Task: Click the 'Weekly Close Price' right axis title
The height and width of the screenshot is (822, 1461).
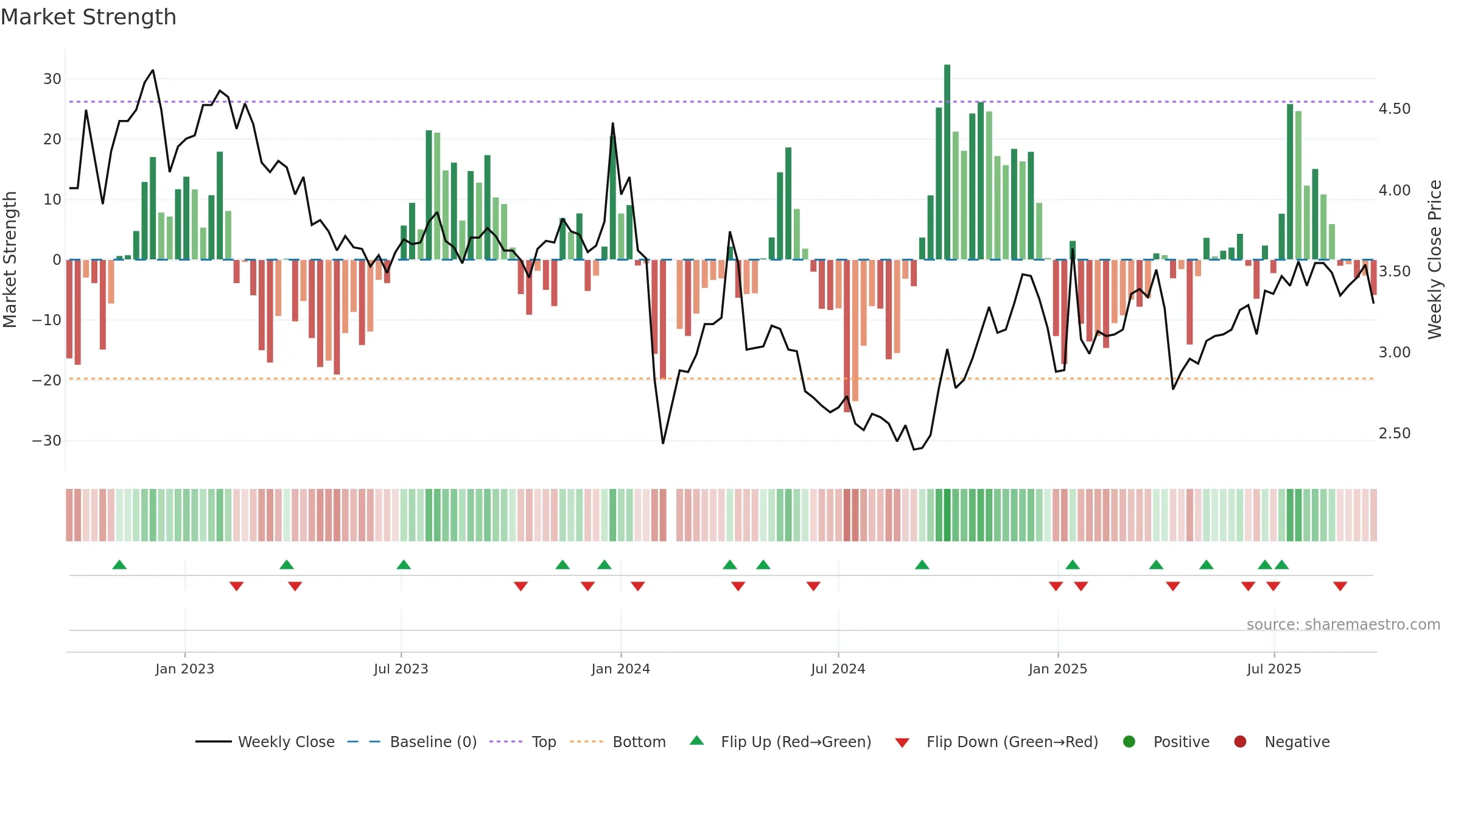Action: (1435, 259)
